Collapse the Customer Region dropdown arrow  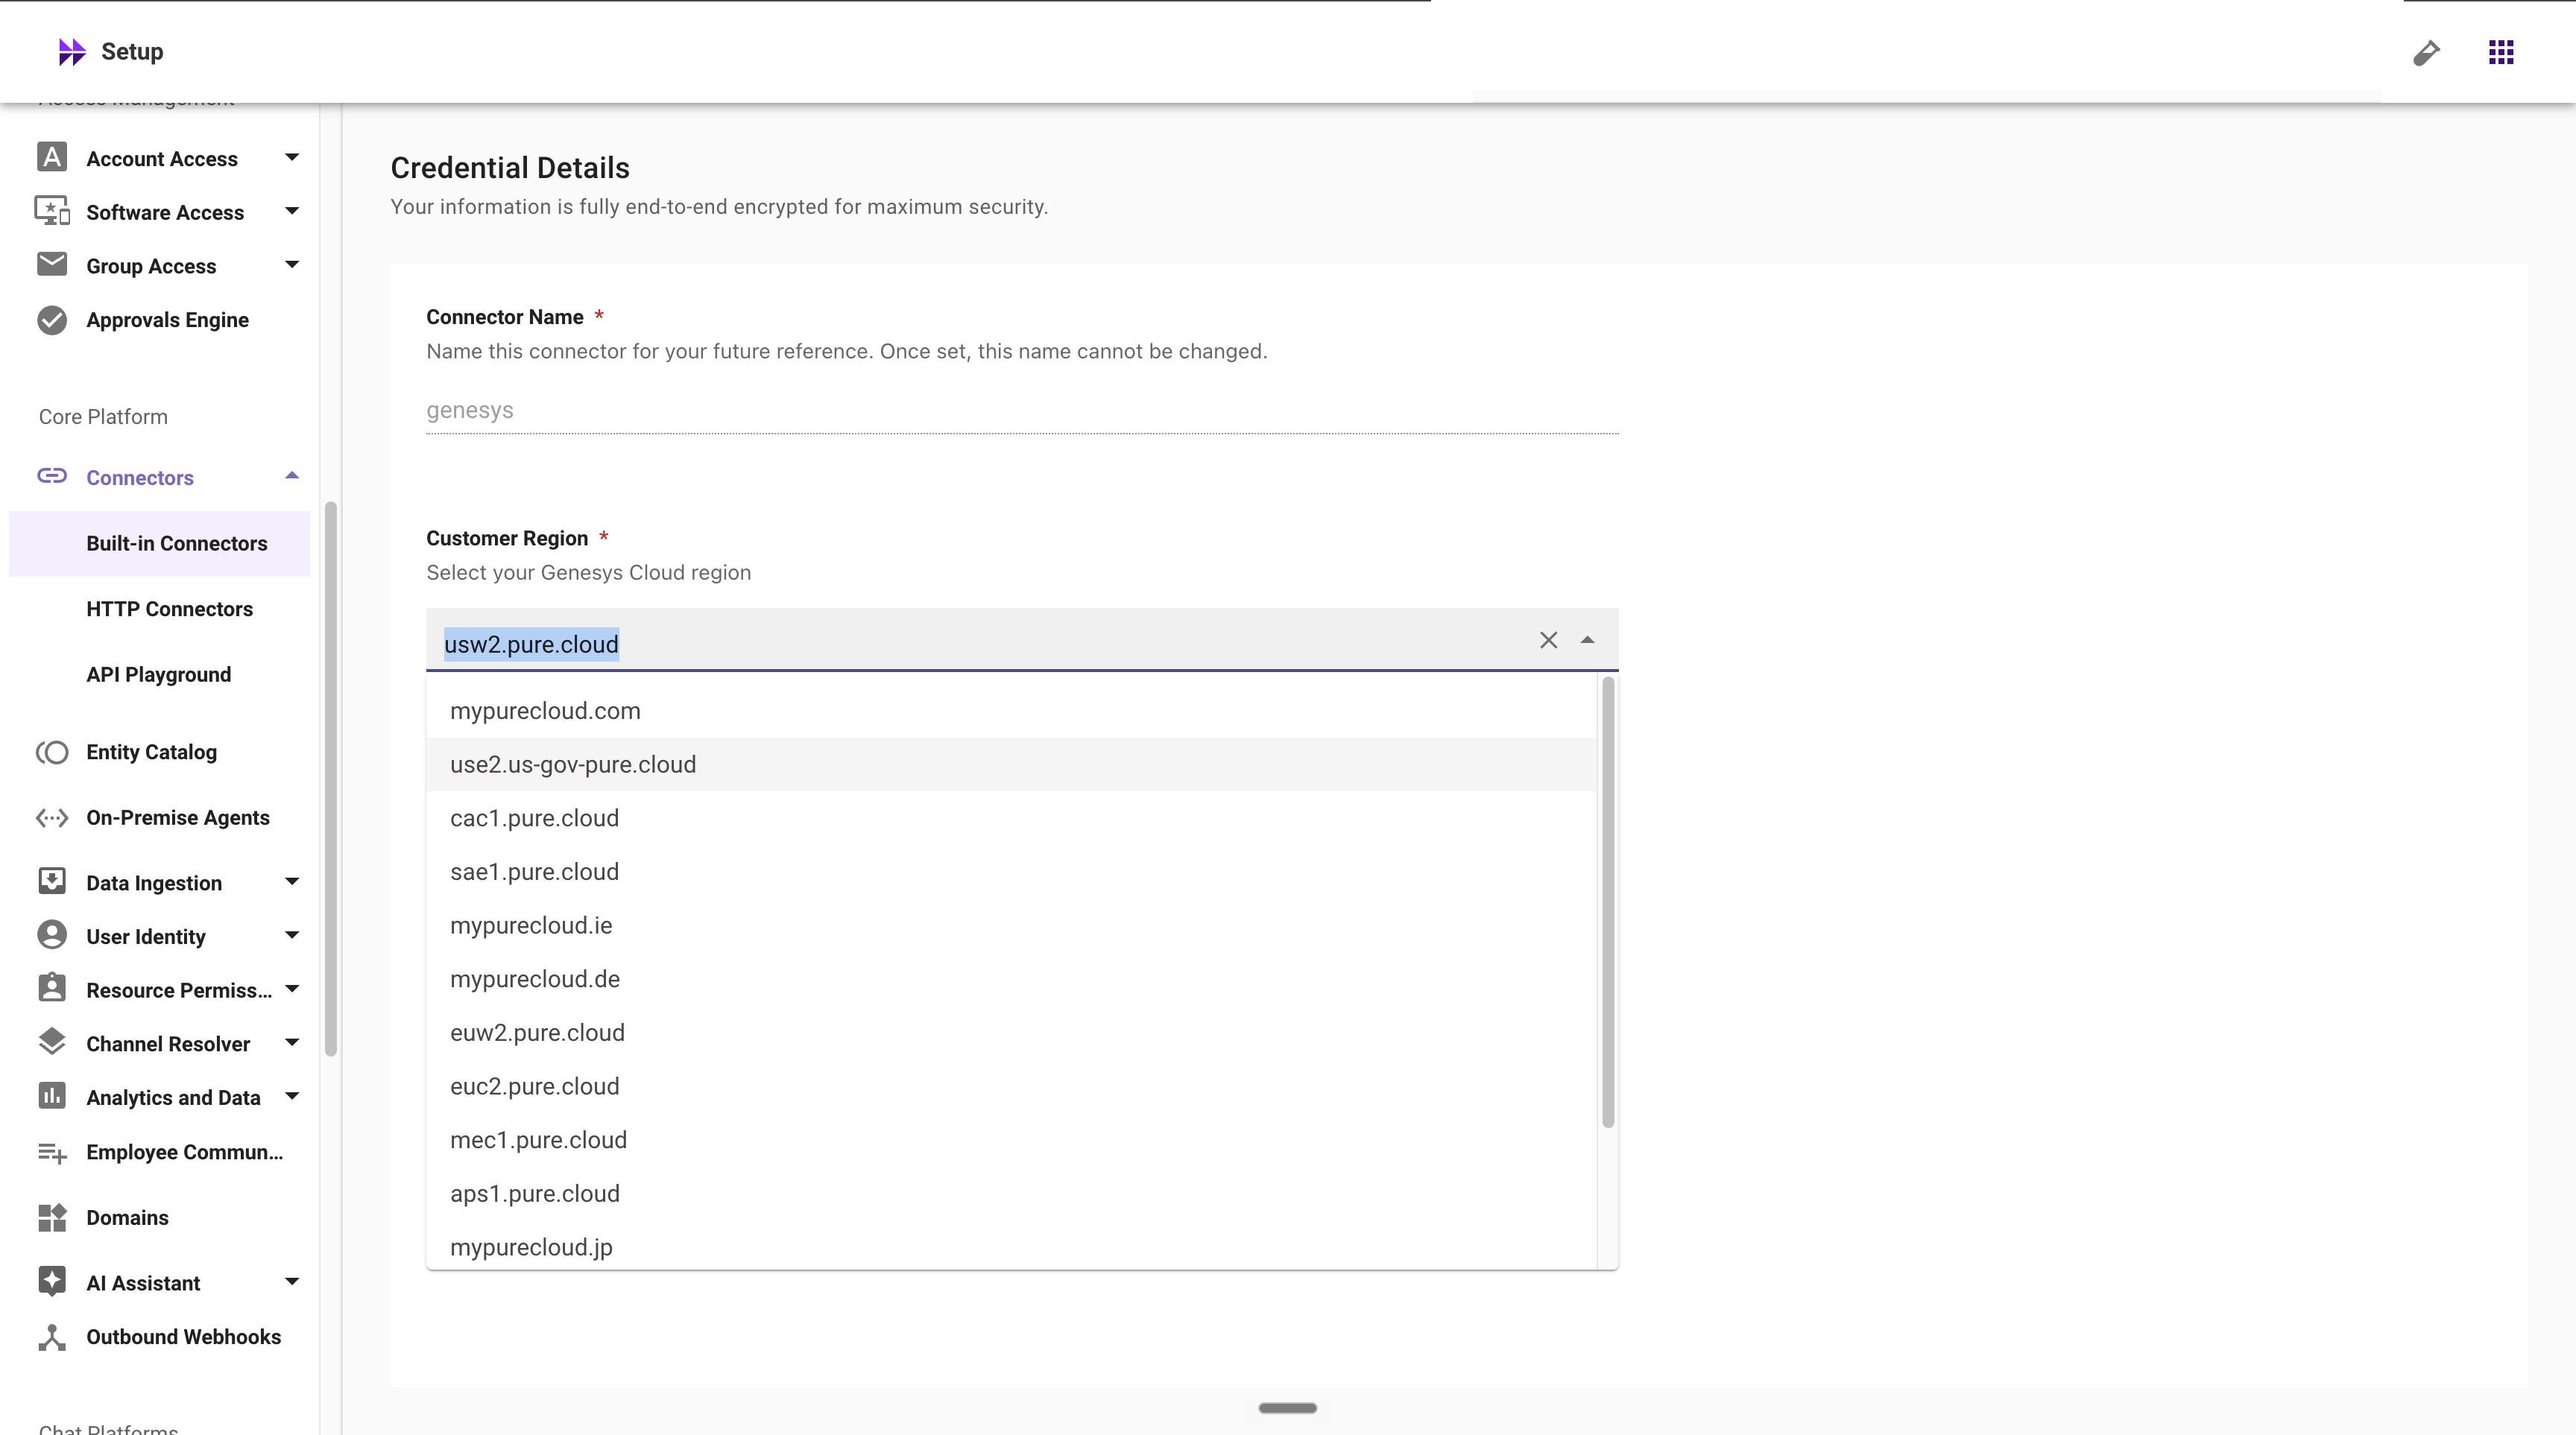tap(1587, 641)
